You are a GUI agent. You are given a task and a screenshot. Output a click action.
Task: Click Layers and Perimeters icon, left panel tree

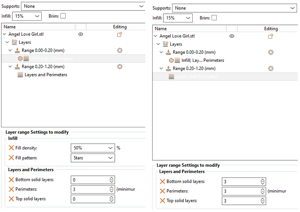click(20, 75)
